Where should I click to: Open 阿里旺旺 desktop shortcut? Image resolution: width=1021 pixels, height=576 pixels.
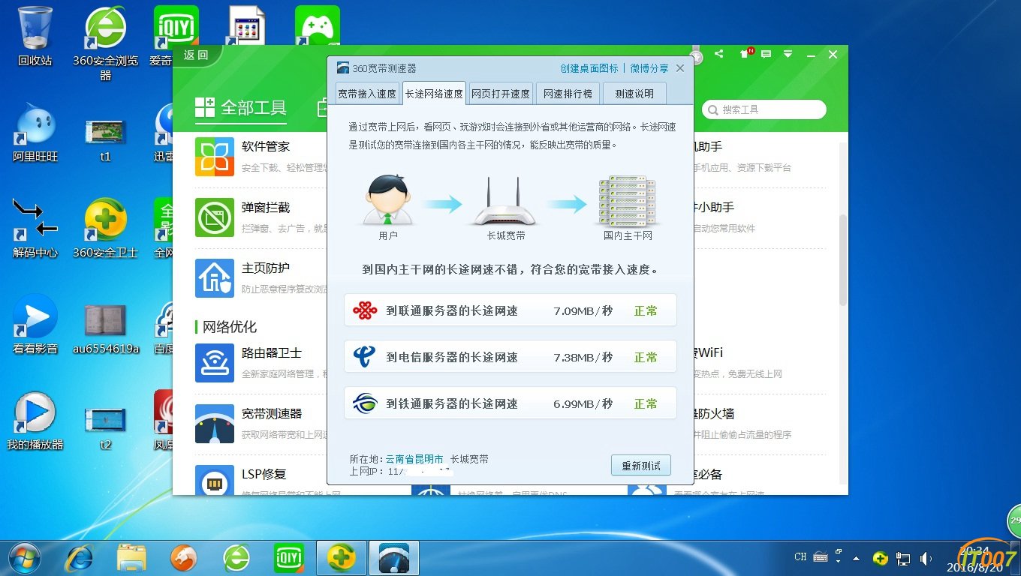coord(35,133)
